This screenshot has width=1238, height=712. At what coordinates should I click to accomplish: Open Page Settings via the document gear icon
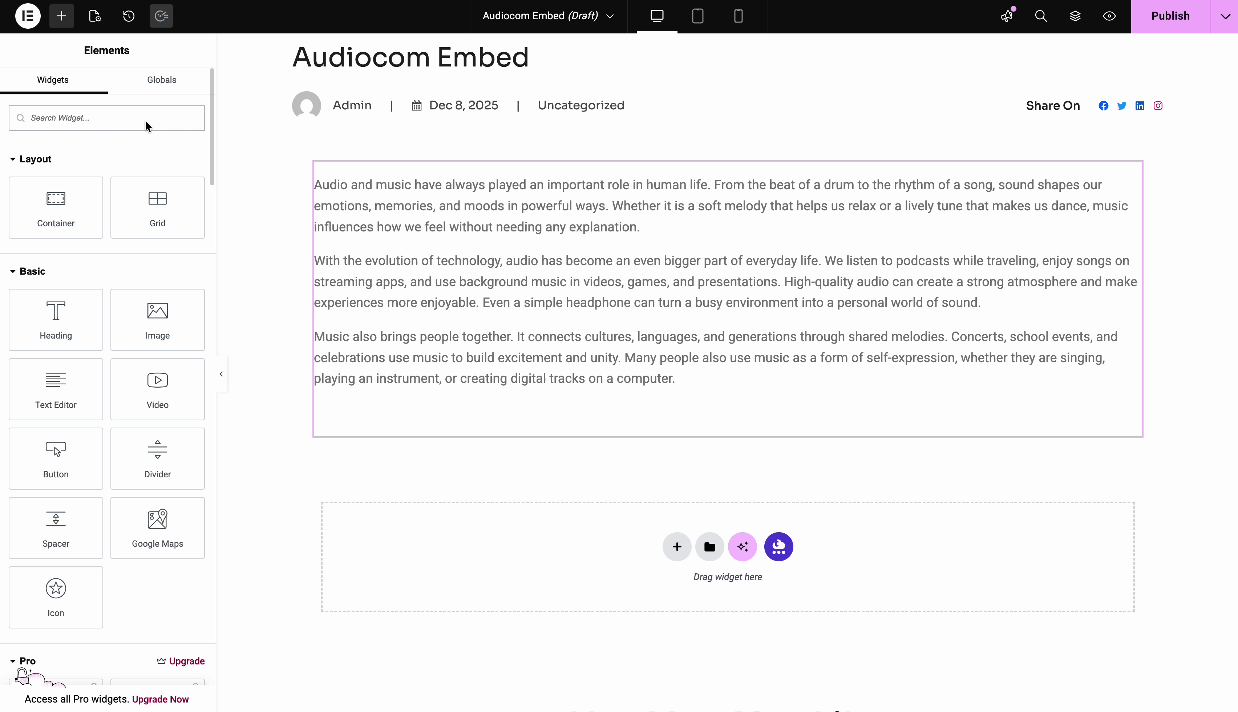click(95, 16)
